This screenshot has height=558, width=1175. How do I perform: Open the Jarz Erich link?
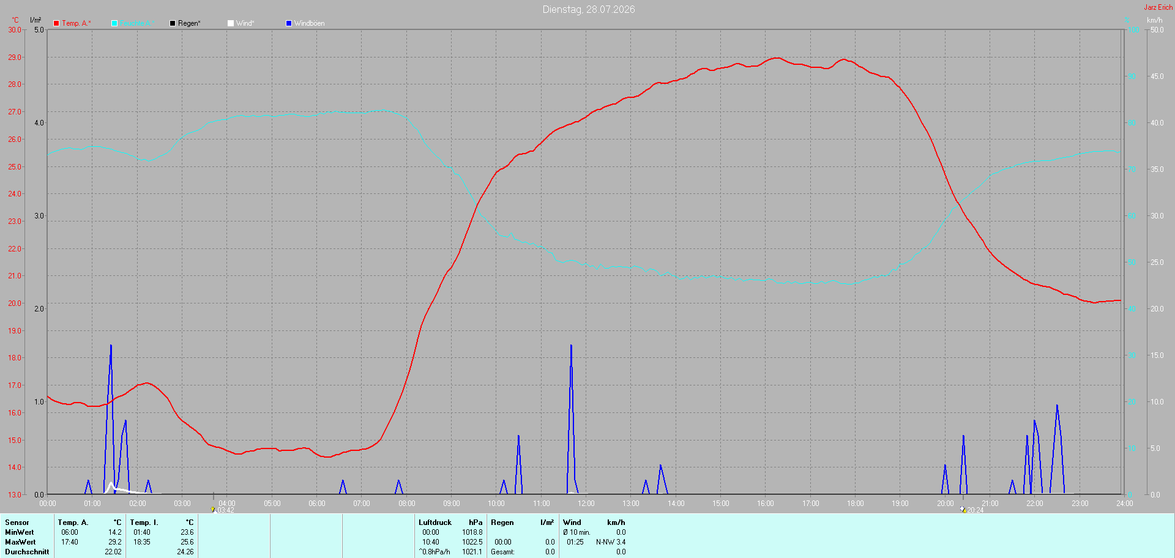(x=1158, y=7)
